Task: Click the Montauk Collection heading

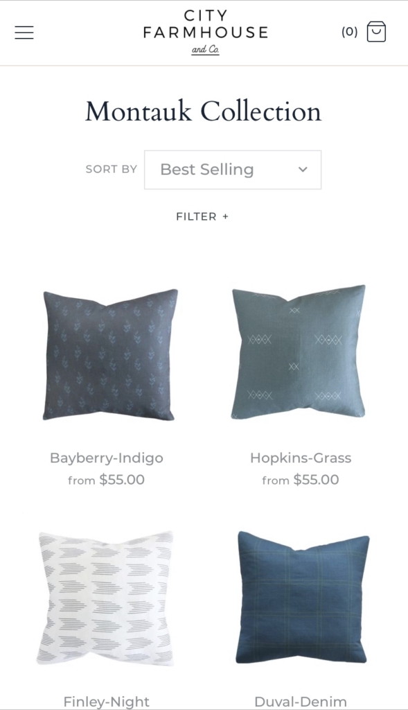Action: click(204, 112)
